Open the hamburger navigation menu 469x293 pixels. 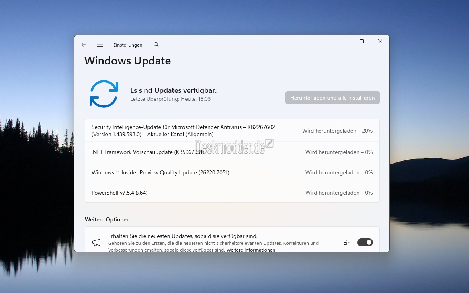coord(100,45)
